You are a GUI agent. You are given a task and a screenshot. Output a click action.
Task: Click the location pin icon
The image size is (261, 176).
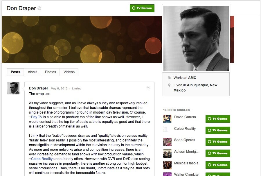click(169, 85)
